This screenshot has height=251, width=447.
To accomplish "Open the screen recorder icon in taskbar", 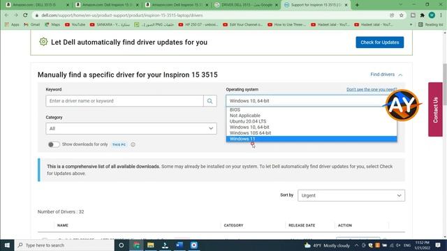I will click(x=194, y=245).
